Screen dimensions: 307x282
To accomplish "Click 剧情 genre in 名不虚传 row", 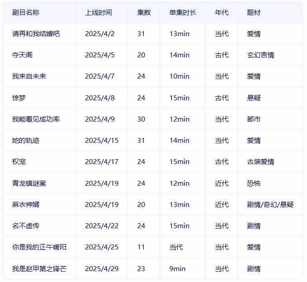I will (254, 226).
